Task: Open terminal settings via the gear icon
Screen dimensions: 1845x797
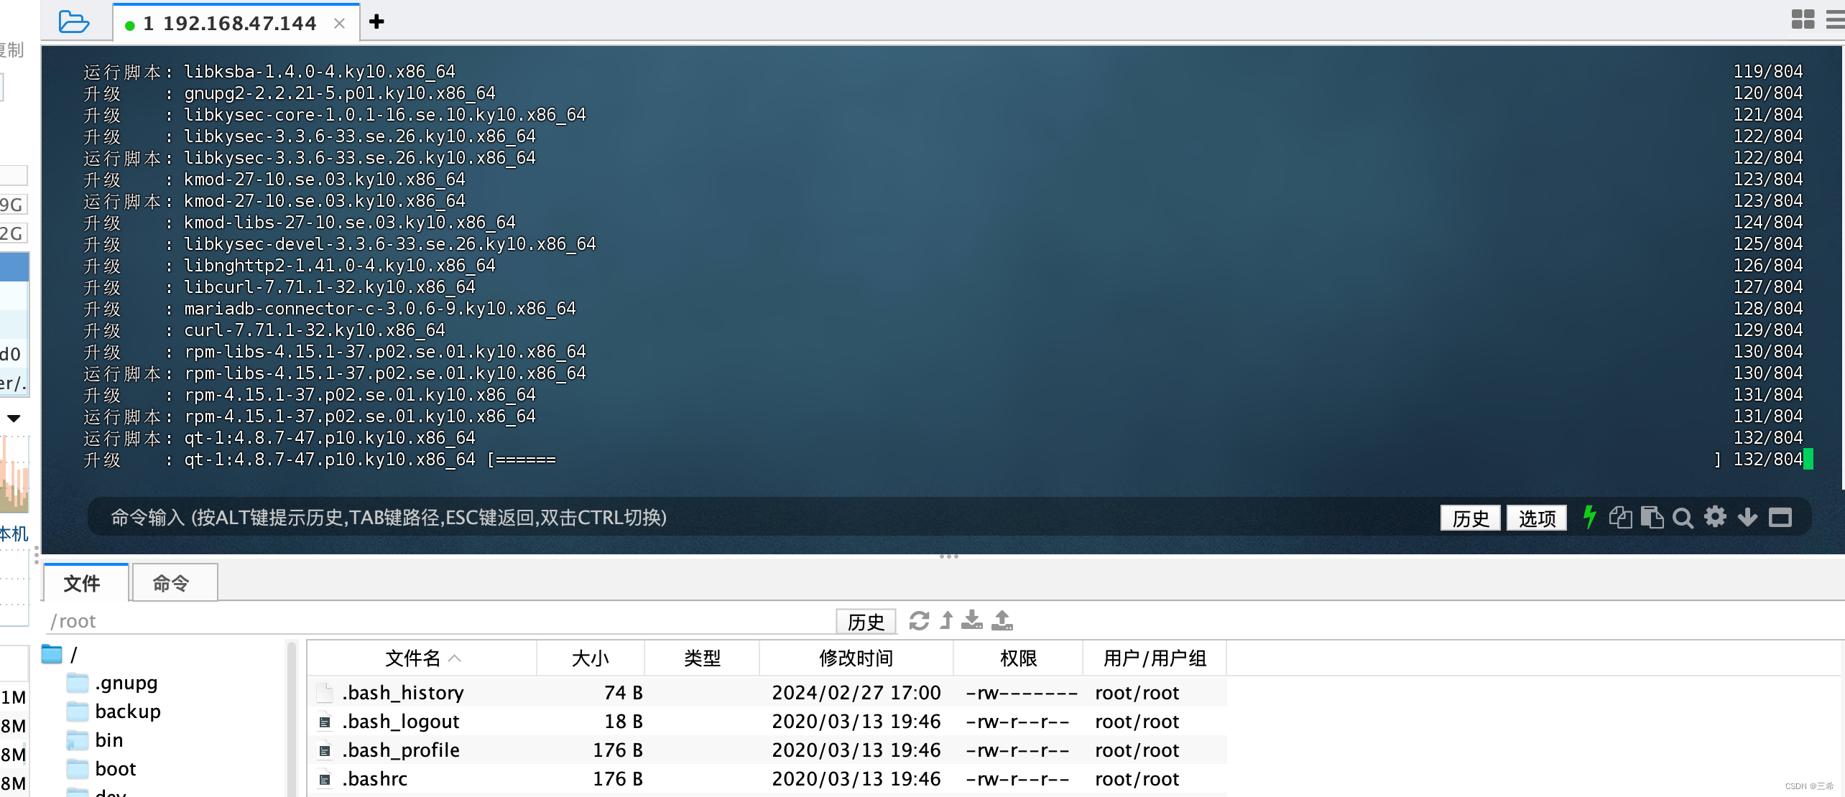Action: [1716, 518]
